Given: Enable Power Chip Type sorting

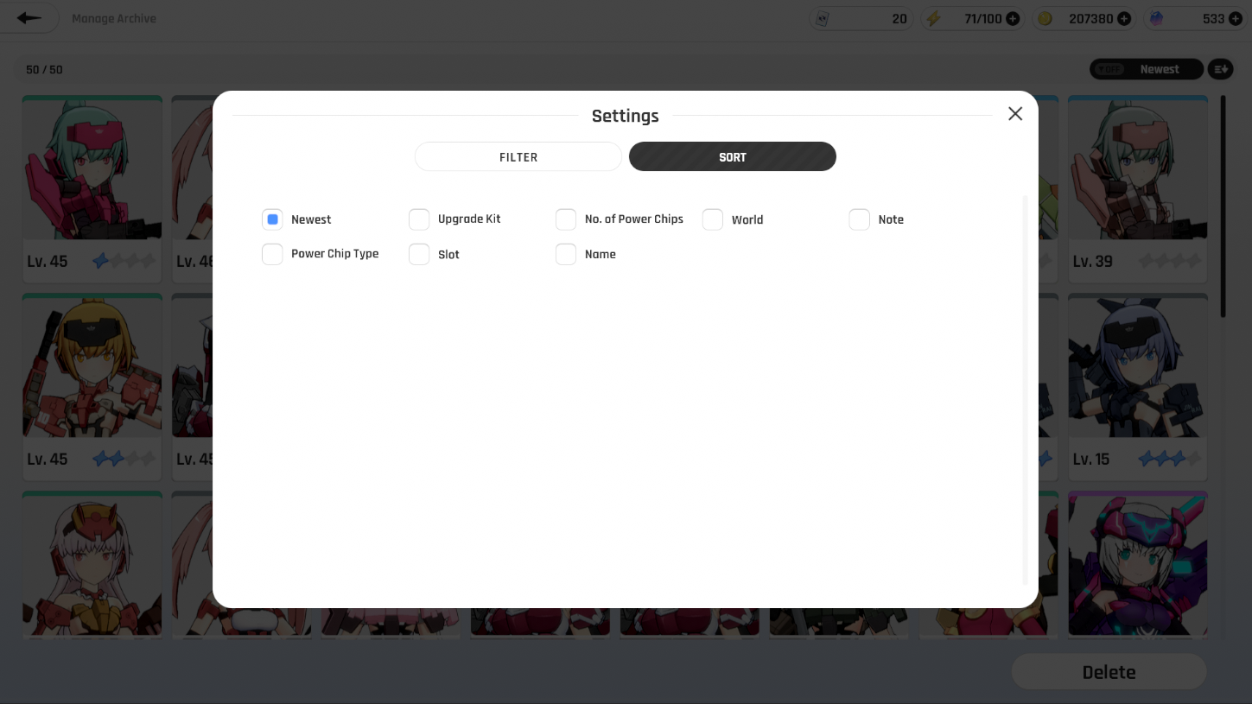Looking at the screenshot, I should tap(272, 254).
